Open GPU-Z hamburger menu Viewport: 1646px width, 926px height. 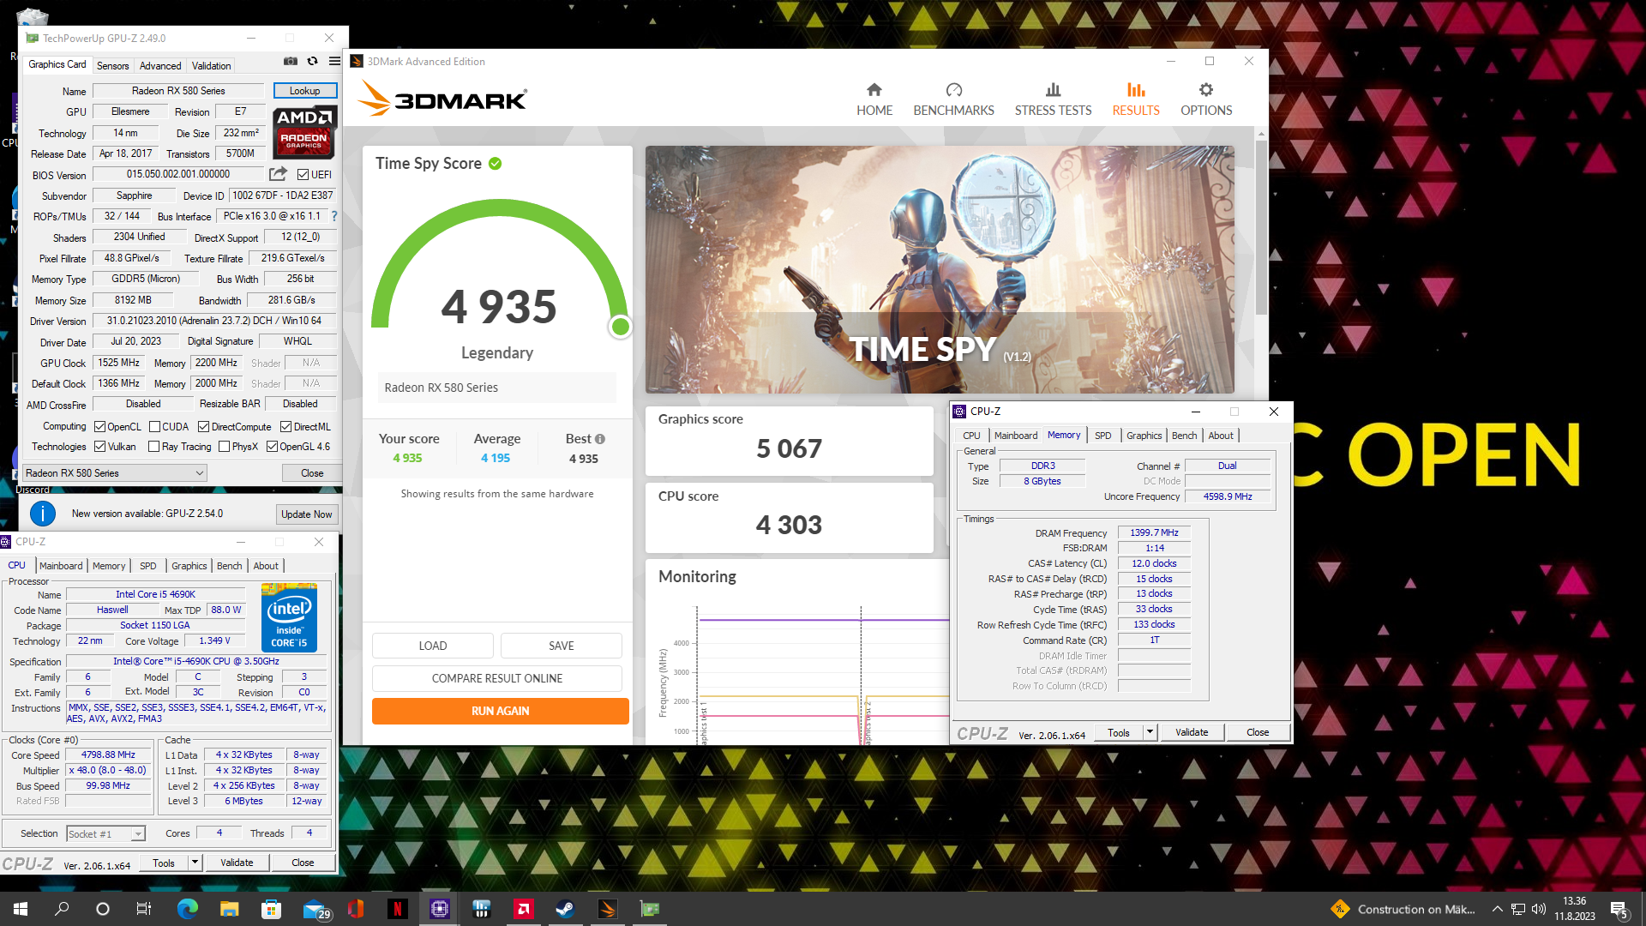click(334, 61)
